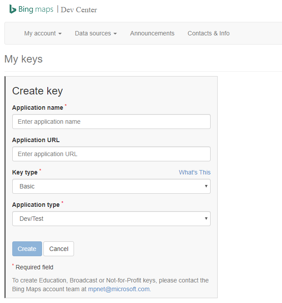
Task: Open the What's This link
Action: [194, 172]
